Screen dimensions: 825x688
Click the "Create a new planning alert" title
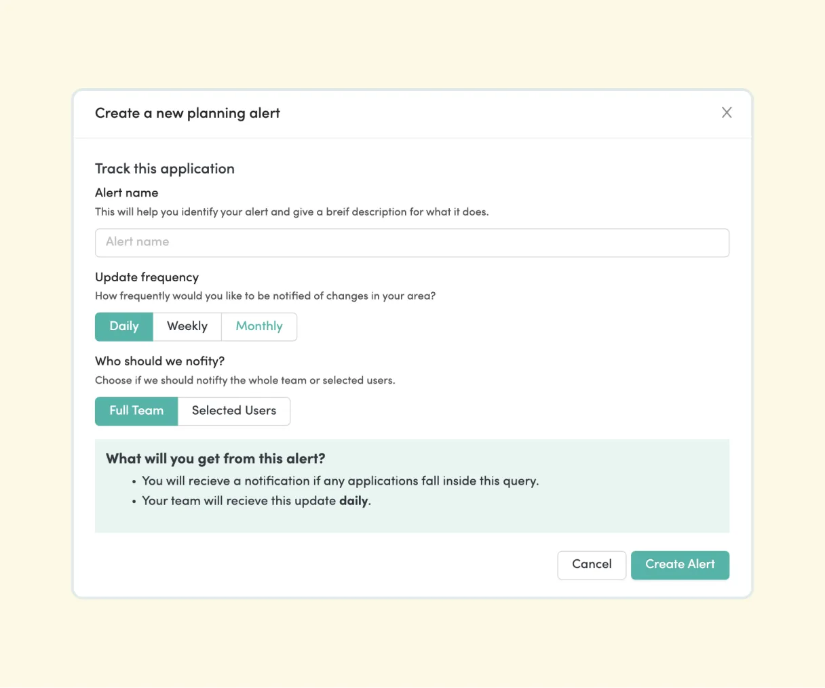[x=187, y=113]
